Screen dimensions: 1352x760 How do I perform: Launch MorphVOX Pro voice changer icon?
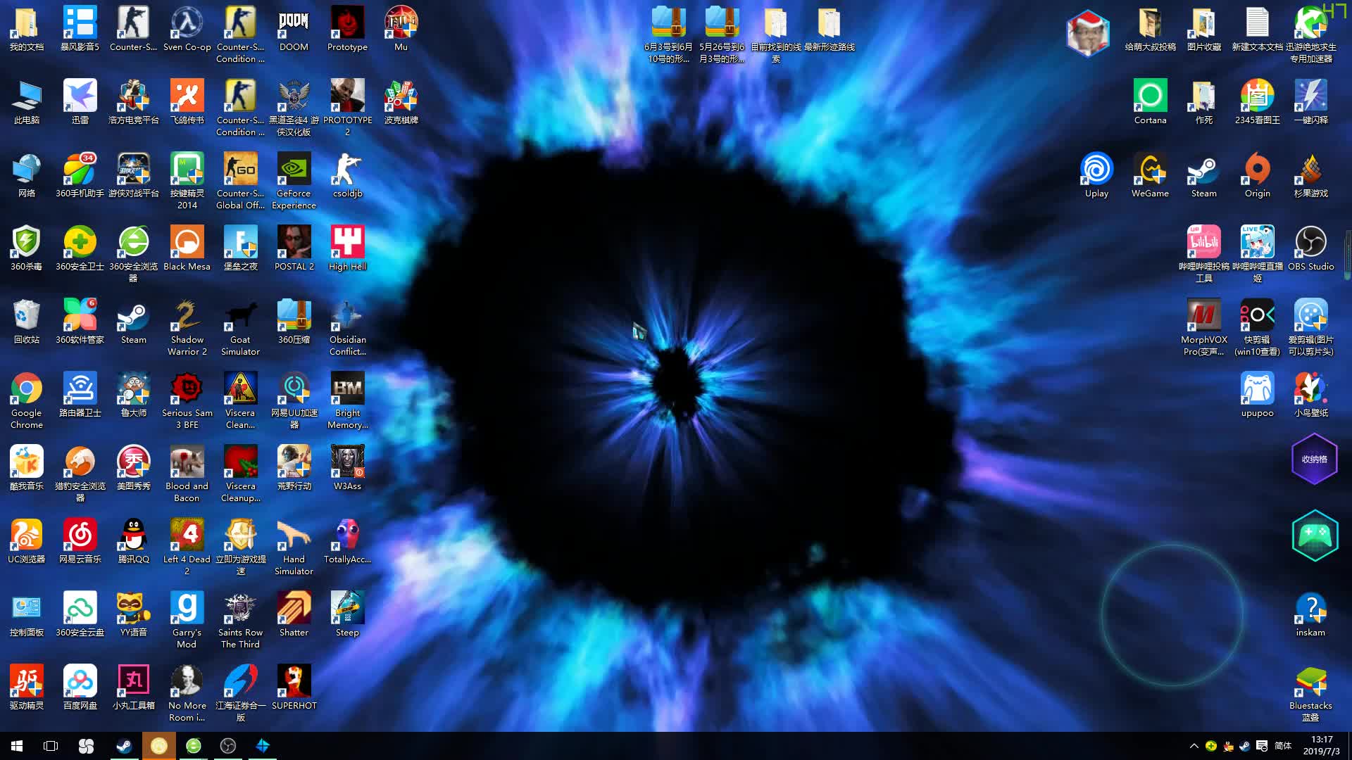coord(1203,328)
